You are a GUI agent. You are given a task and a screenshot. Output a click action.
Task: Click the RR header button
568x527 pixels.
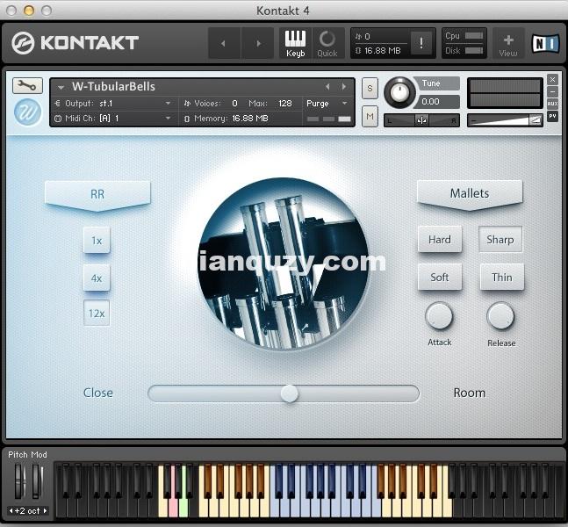[x=97, y=195]
